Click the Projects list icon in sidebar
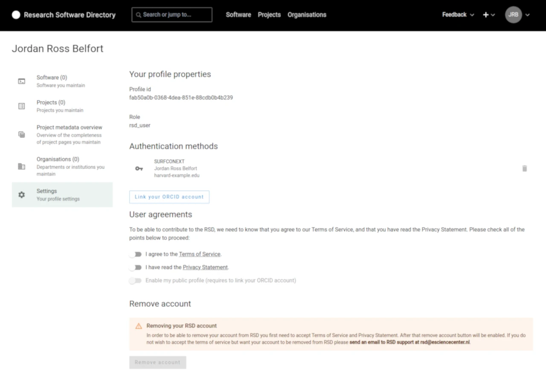 (x=22, y=106)
